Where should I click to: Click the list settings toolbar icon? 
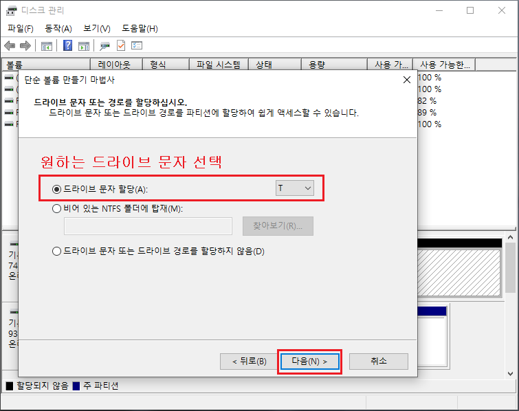pyautogui.click(x=137, y=45)
